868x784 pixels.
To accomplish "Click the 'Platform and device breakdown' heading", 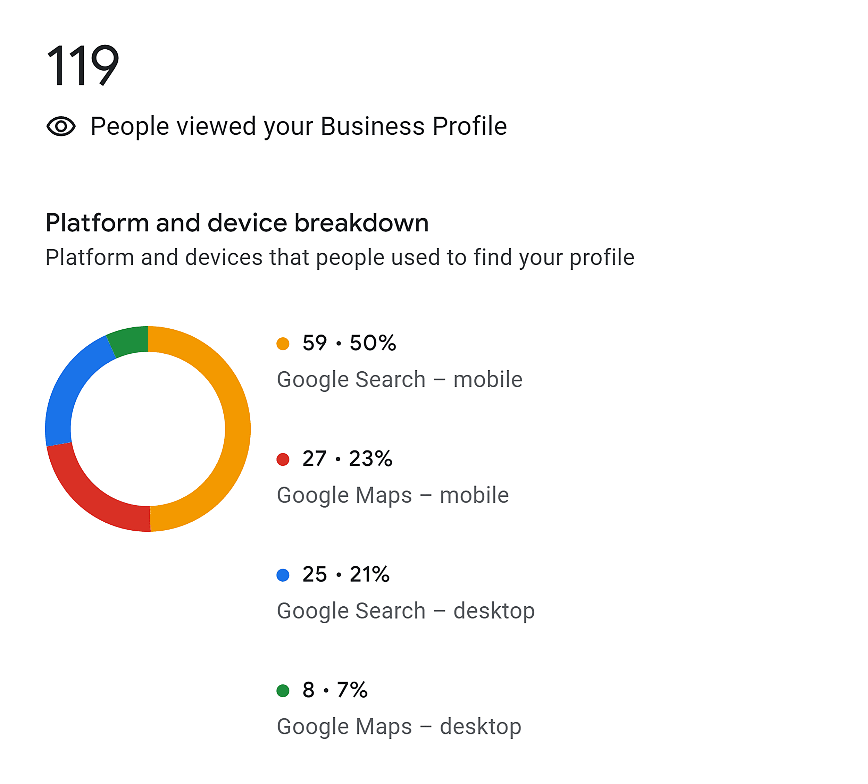I will click(x=237, y=223).
